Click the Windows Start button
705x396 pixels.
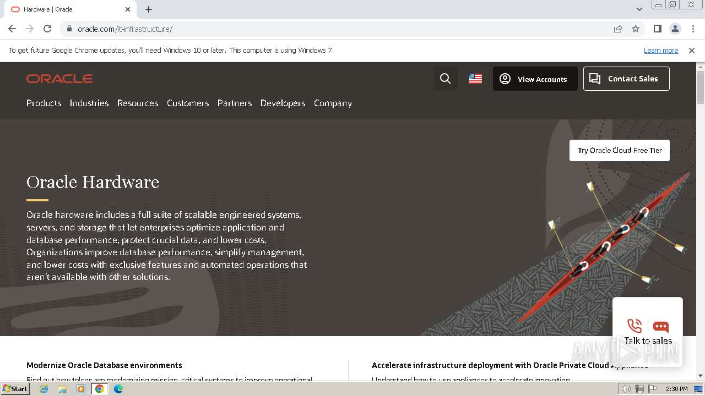(15, 389)
